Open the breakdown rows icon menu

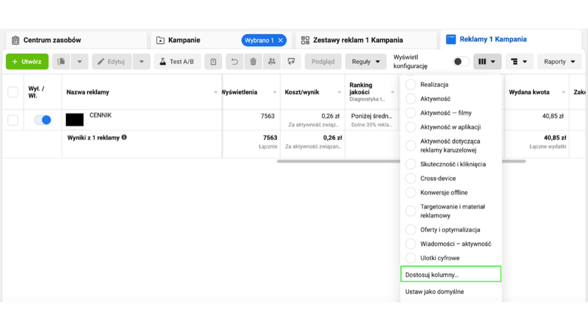click(x=519, y=61)
